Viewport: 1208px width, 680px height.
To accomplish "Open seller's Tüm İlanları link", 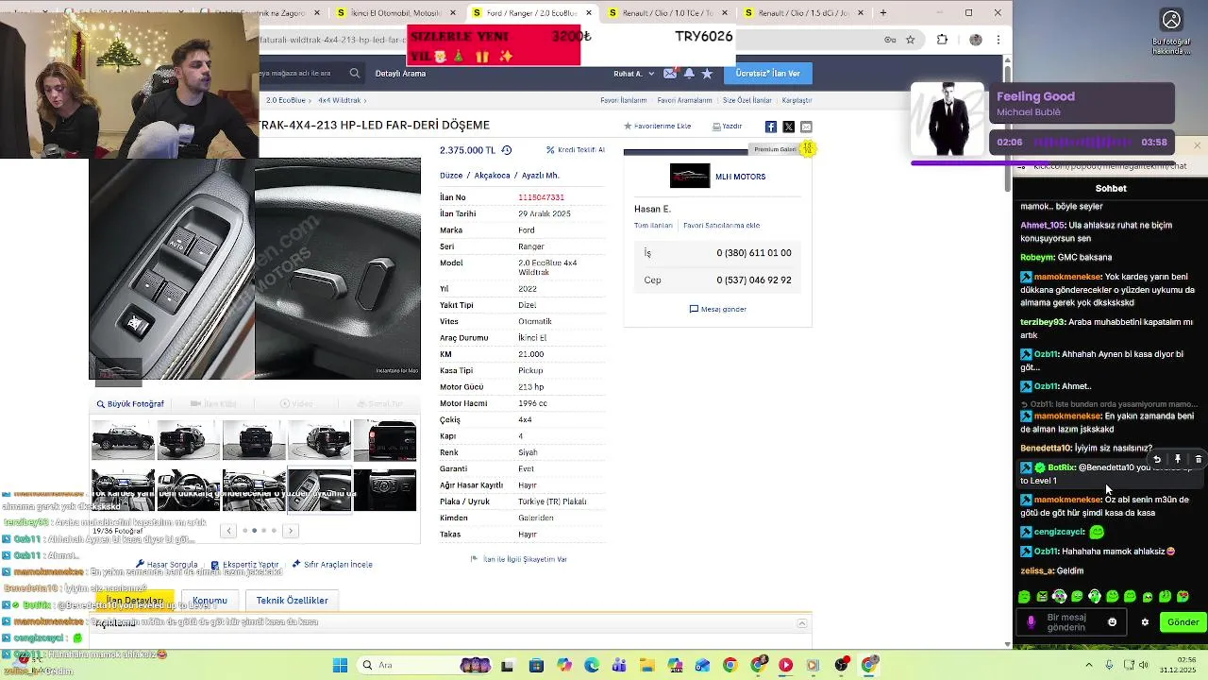I will 653,226.
